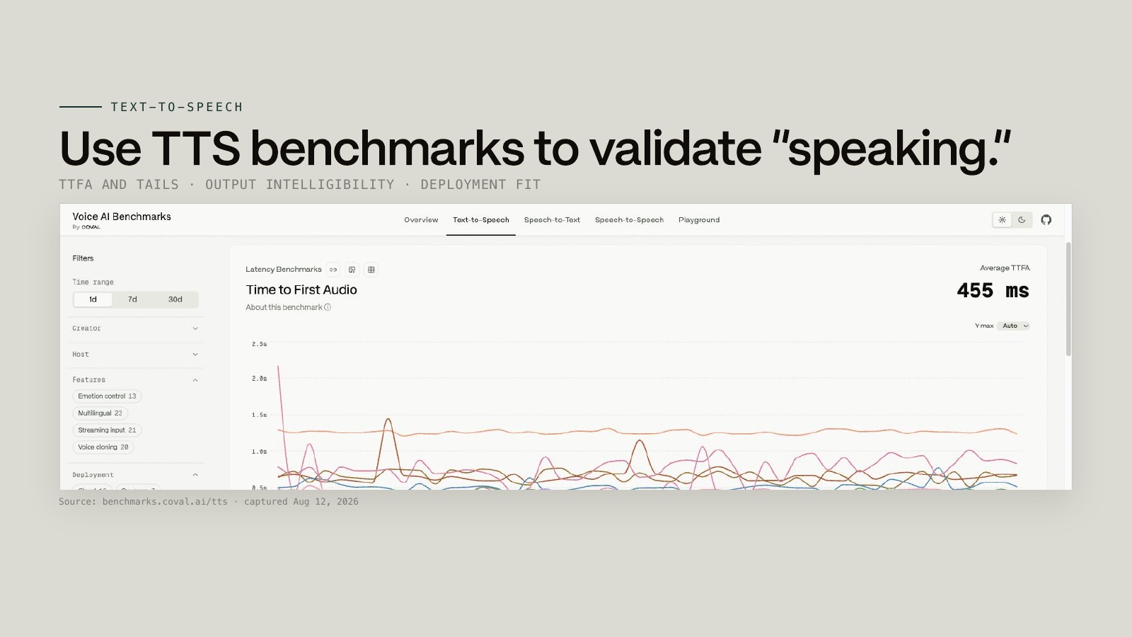This screenshot has height=637, width=1132.
Task: Select the 7d time range
Action: [x=132, y=299]
